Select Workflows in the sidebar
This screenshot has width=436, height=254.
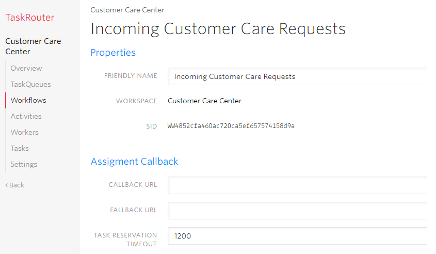point(28,100)
